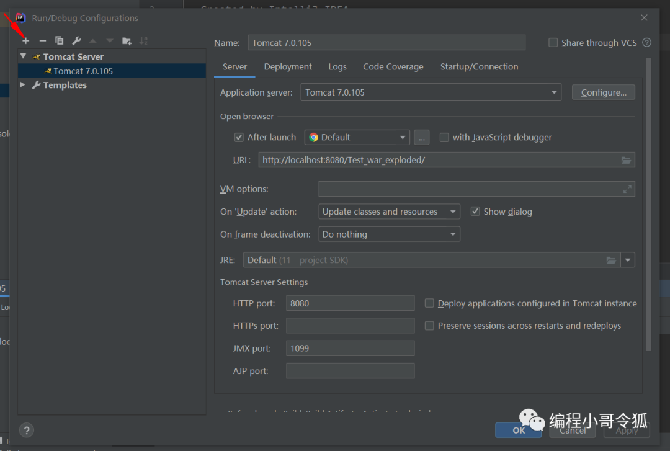Click the JMX port field

pos(350,348)
